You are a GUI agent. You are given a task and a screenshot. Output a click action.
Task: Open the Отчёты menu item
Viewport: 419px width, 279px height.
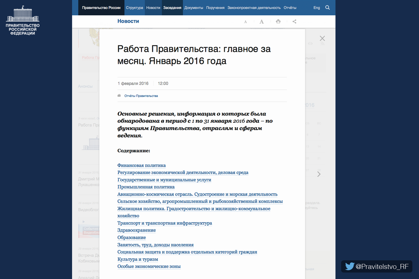[290, 8]
